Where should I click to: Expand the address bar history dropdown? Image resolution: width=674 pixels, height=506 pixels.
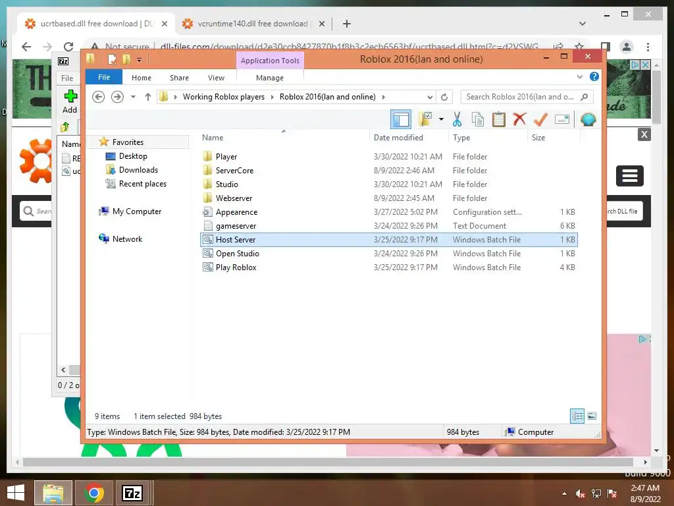tap(429, 98)
